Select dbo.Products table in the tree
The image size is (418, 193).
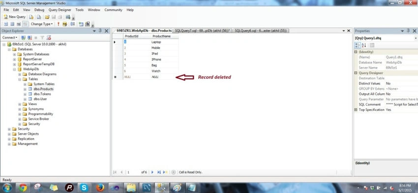coord(43,89)
